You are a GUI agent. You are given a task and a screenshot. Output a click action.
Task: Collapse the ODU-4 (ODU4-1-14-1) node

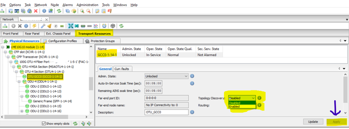pos(19,81)
